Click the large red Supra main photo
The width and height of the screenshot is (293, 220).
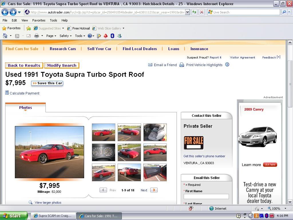pos(50,152)
